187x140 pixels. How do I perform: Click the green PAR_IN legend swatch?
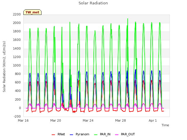(x=96, y=135)
